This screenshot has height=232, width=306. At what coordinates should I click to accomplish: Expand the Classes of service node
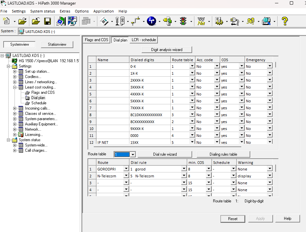pyautogui.click(x=15, y=114)
